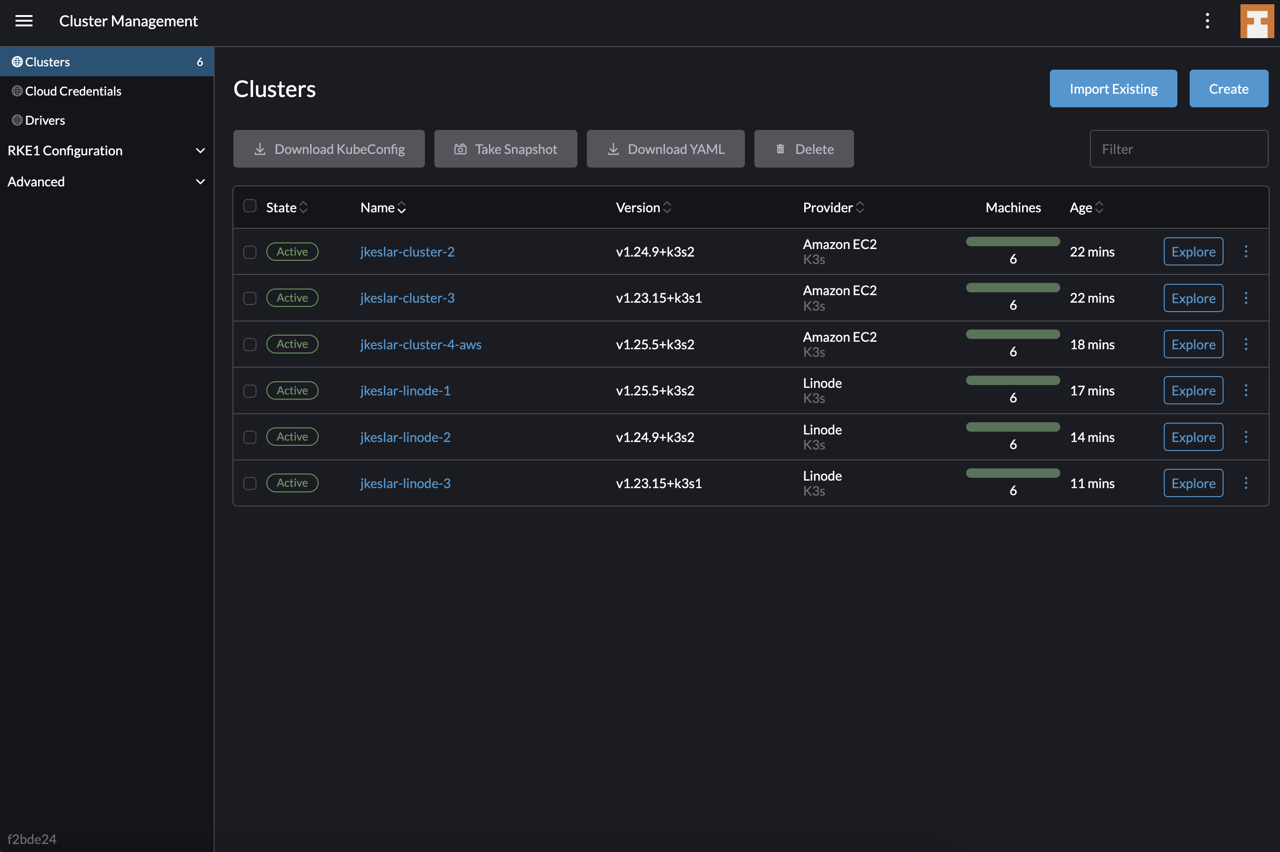Open actions menu for jkeslar-linode-1 row
This screenshot has width=1280, height=852.
pyautogui.click(x=1246, y=390)
